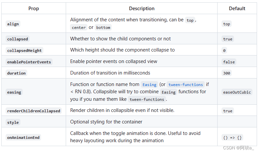Open the blue tween-functions link
The image size is (259, 153).
pos(186,85)
